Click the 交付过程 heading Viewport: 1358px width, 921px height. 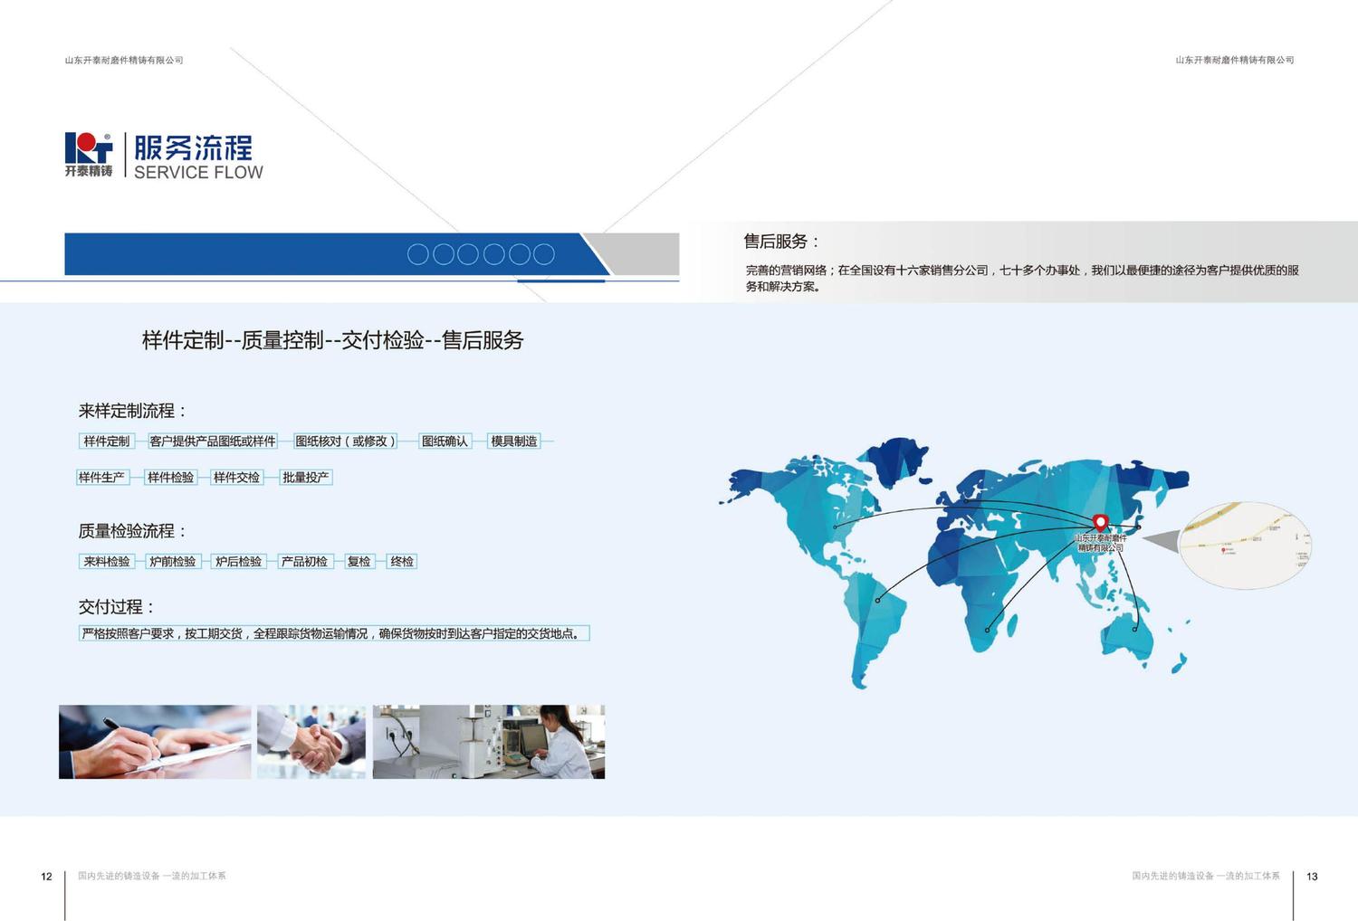pyautogui.click(x=117, y=607)
